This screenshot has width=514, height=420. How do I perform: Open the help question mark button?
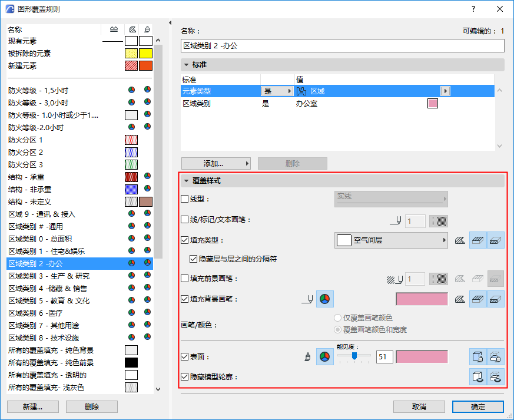(x=473, y=9)
